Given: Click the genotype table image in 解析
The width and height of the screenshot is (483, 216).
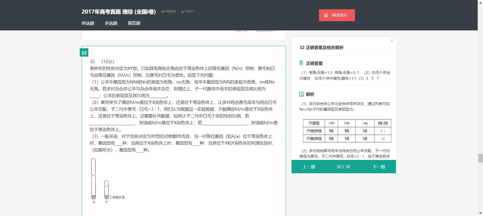Looking at the screenshot, I should tap(347, 131).
